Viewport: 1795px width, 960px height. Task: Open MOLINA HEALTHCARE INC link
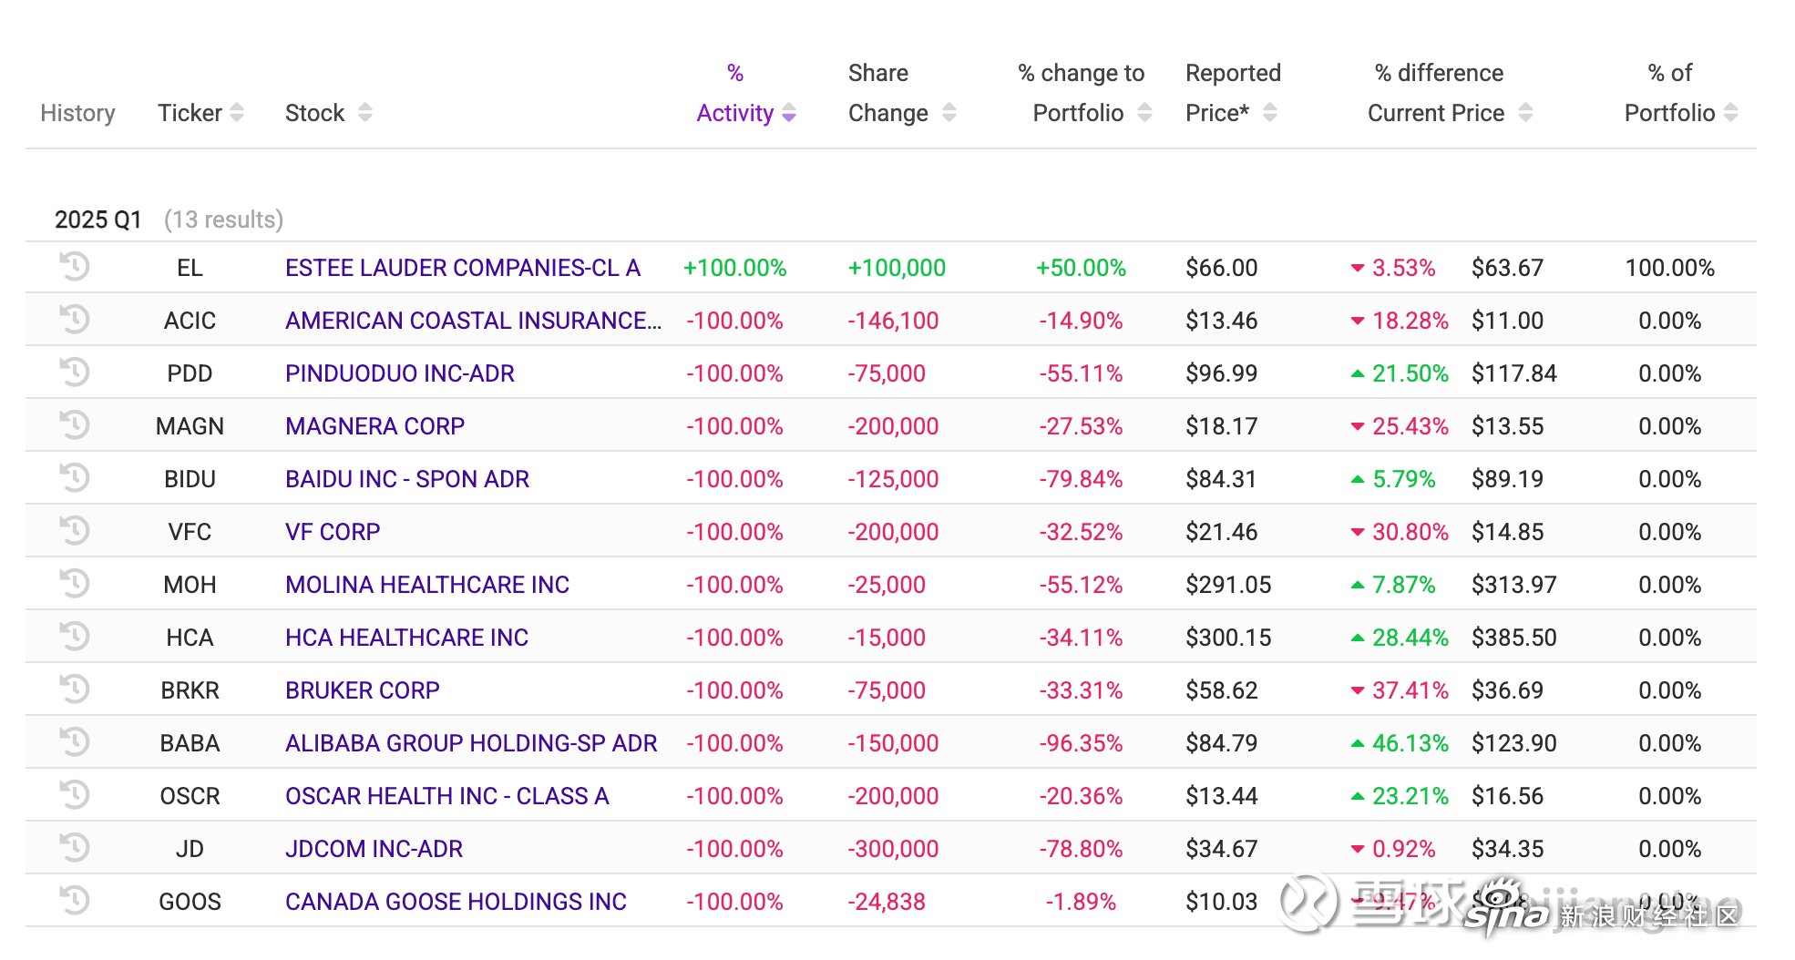(x=427, y=585)
